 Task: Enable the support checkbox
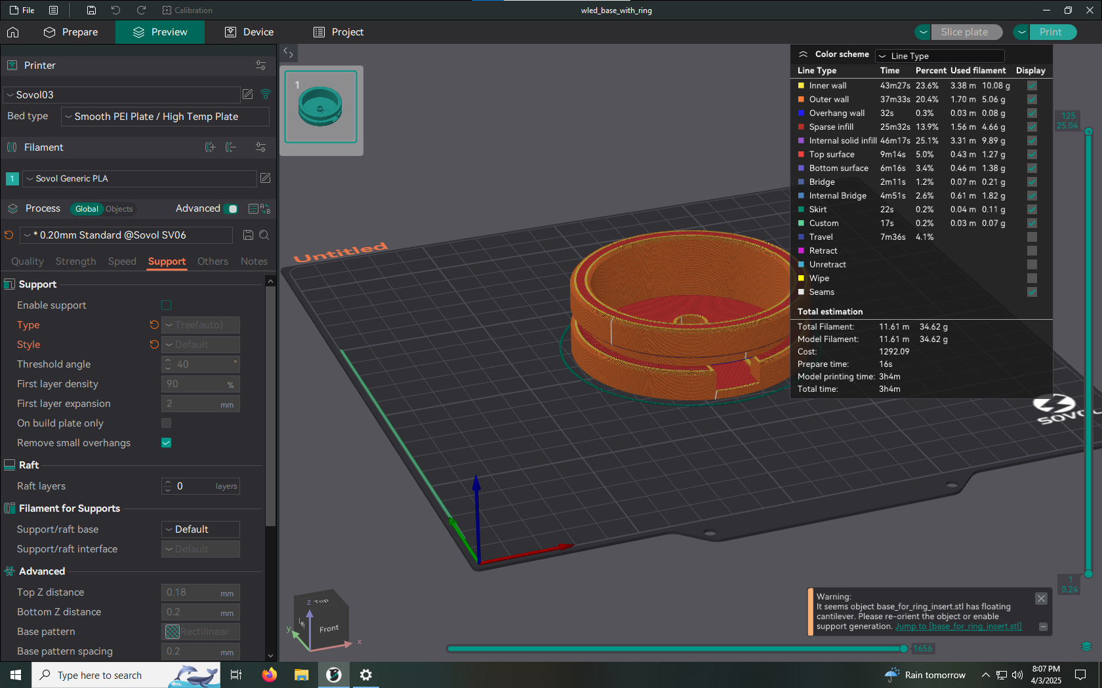tap(167, 305)
